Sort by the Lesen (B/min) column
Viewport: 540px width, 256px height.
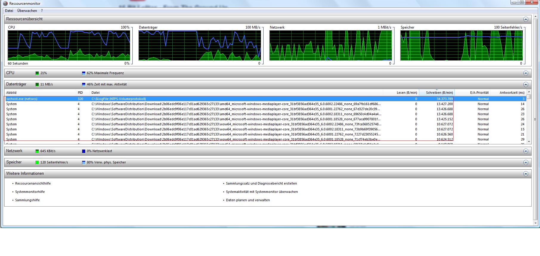tap(401, 93)
